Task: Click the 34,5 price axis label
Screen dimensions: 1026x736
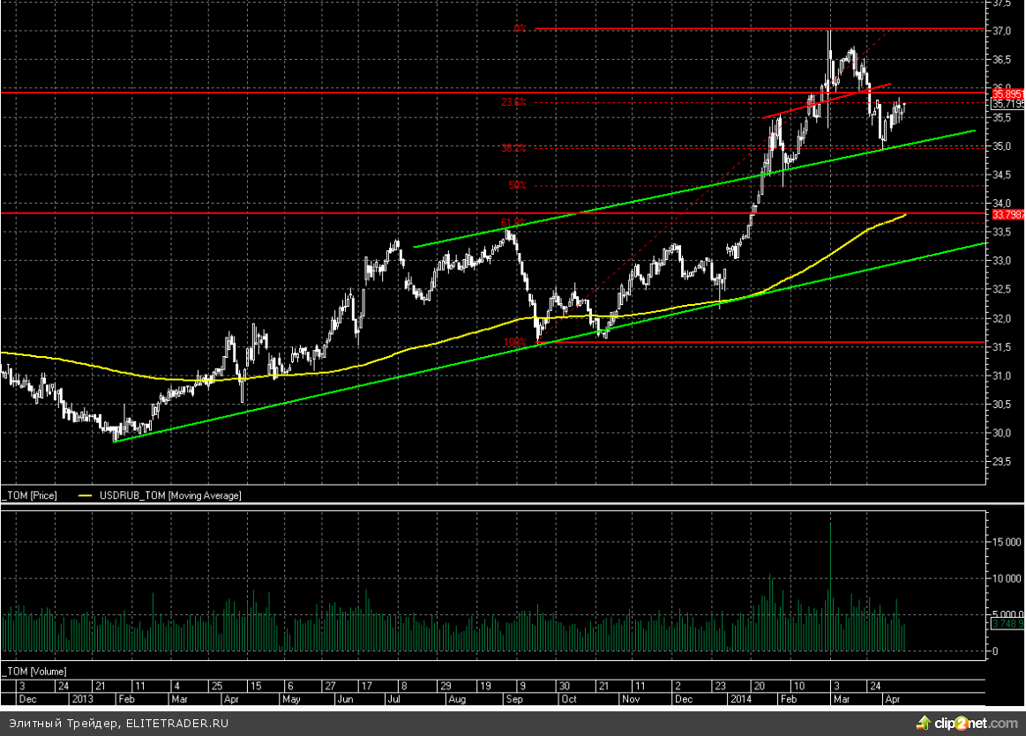Action: click(x=1002, y=175)
